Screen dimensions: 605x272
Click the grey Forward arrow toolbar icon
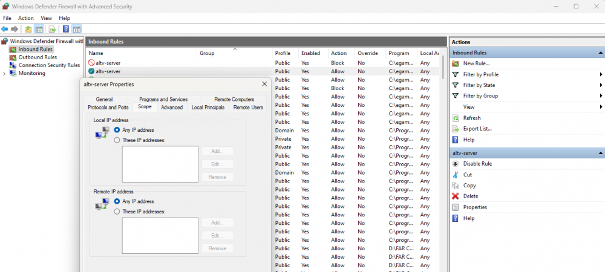15,29
